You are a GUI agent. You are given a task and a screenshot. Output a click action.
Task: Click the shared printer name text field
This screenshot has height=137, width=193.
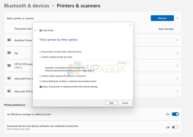click(80, 63)
